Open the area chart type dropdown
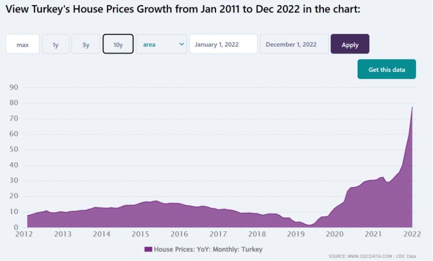This screenshot has width=433, height=261. click(161, 45)
